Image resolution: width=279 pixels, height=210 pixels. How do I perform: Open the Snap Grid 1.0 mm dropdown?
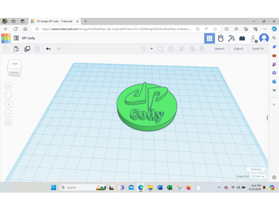pos(258,177)
